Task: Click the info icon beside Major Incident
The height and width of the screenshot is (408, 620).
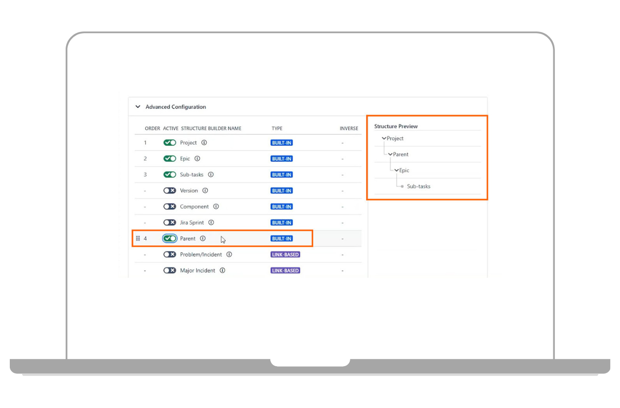Action: pyautogui.click(x=223, y=270)
